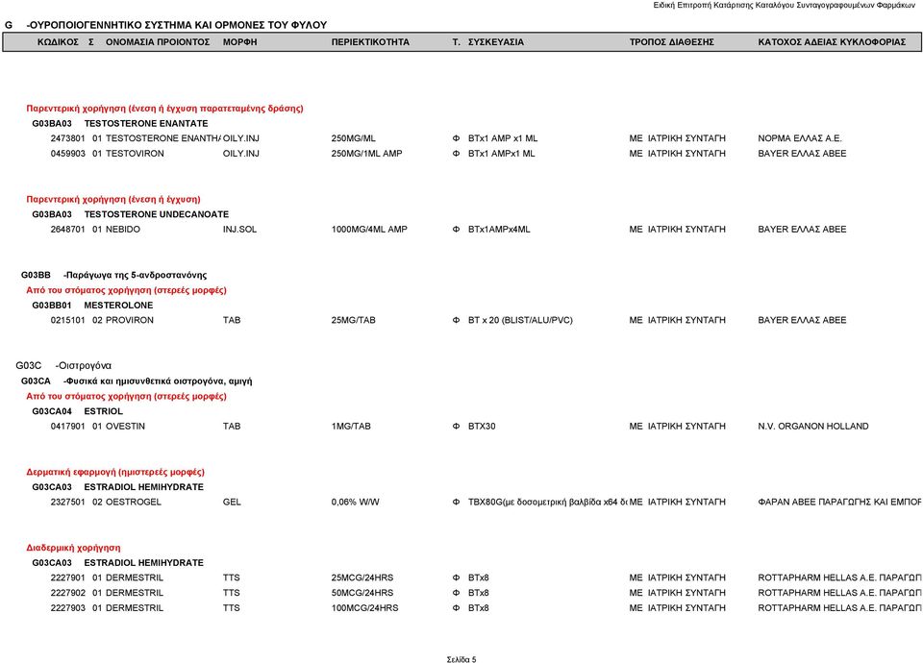Click the form "GEL"
Viewport: 923px width, 663px height.
pyautogui.click(x=232, y=503)
